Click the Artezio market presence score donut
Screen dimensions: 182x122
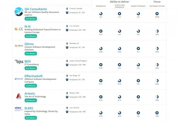click(138, 96)
